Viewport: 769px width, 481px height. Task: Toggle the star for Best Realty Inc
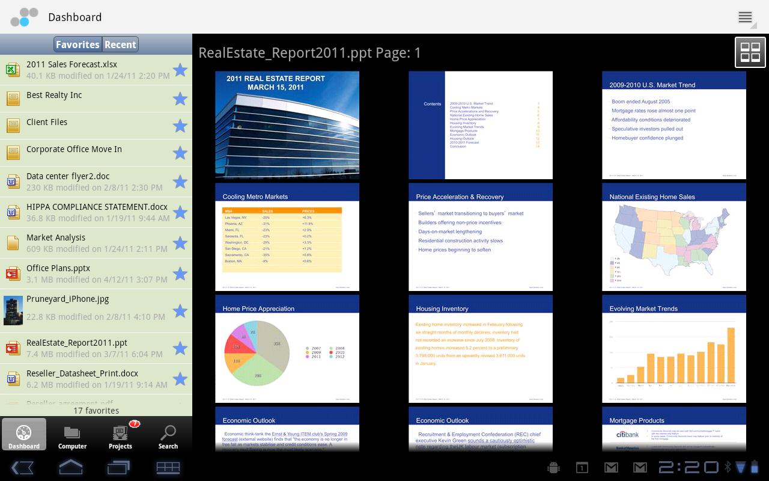(x=180, y=98)
